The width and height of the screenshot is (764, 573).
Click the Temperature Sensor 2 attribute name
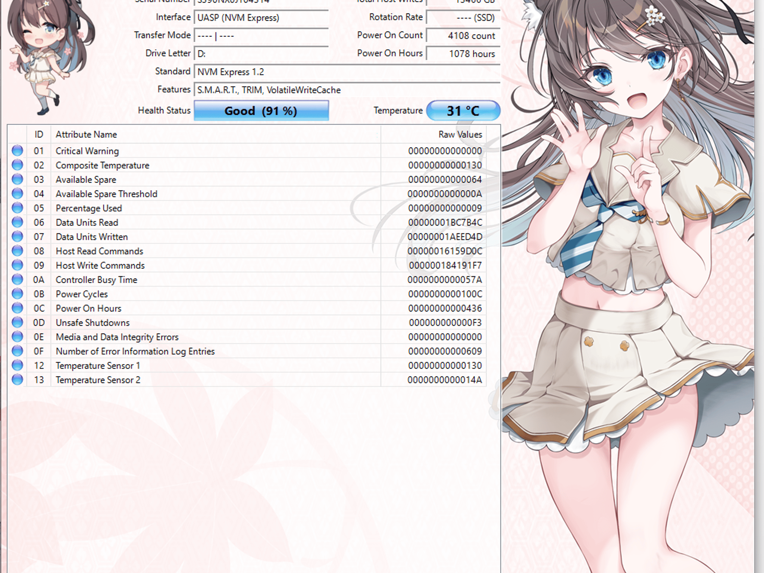98,380
